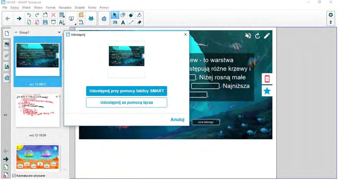Select the wrz 12-10:36 handwriting page thumbnail
Screen dimensions: 339x180
click(37, 110)
